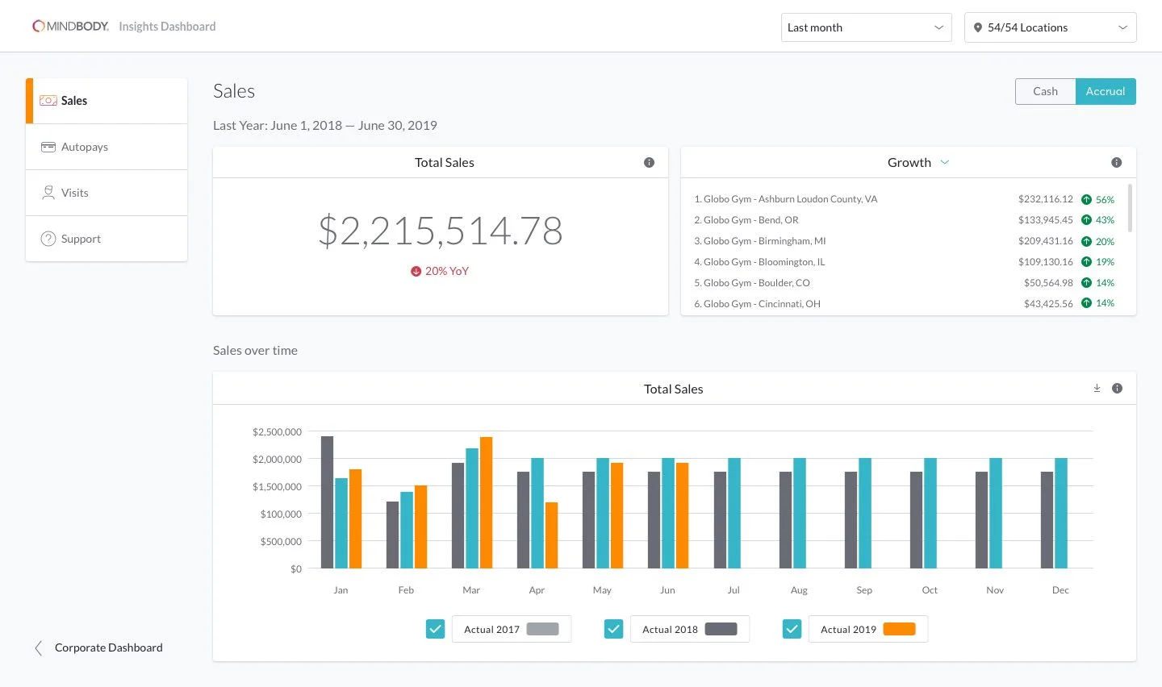
Task: Click green up arrow next to 56%
Action: click(1086, 199)
